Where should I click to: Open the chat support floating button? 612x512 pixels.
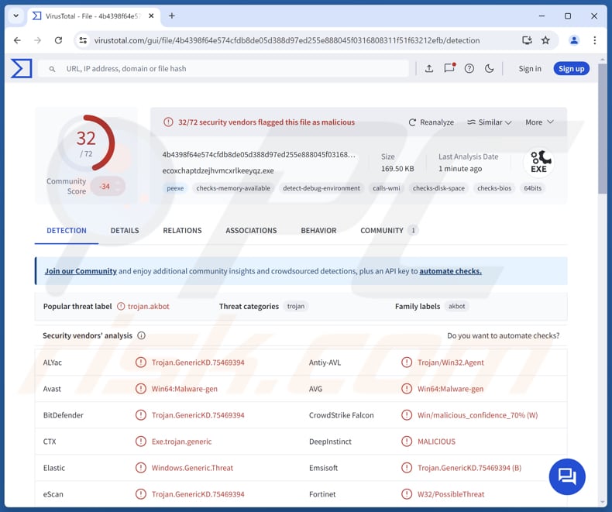tap(567, 476)
